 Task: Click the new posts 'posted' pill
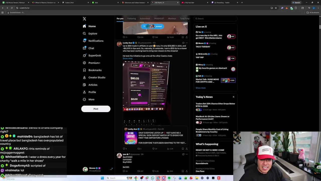pyautogui.click(x=152, y=26)
